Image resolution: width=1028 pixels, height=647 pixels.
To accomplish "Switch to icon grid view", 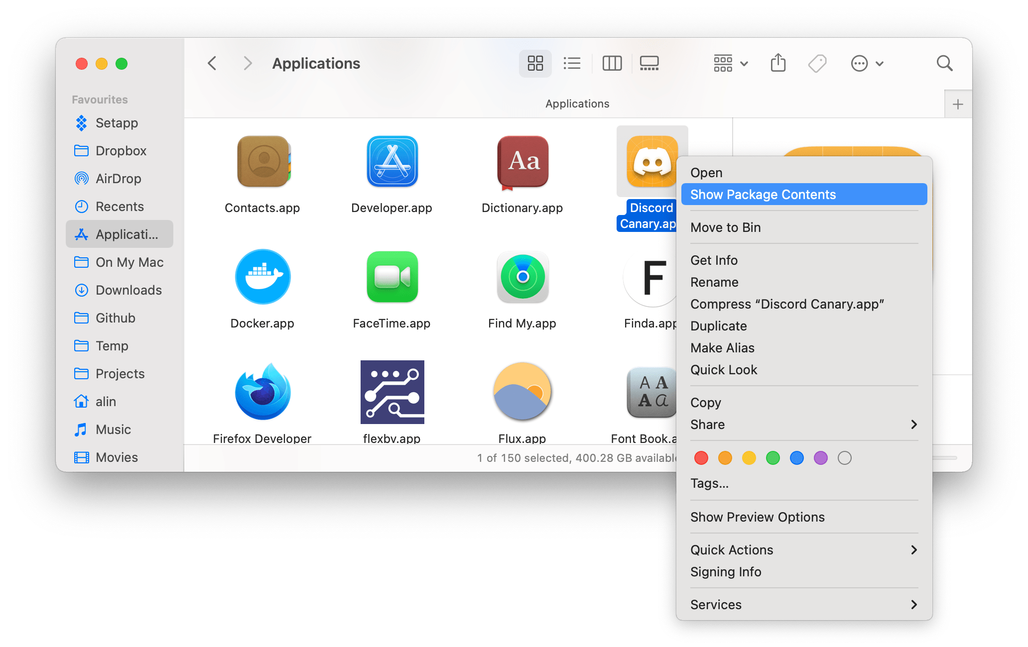I will click(x=535, y=63).
